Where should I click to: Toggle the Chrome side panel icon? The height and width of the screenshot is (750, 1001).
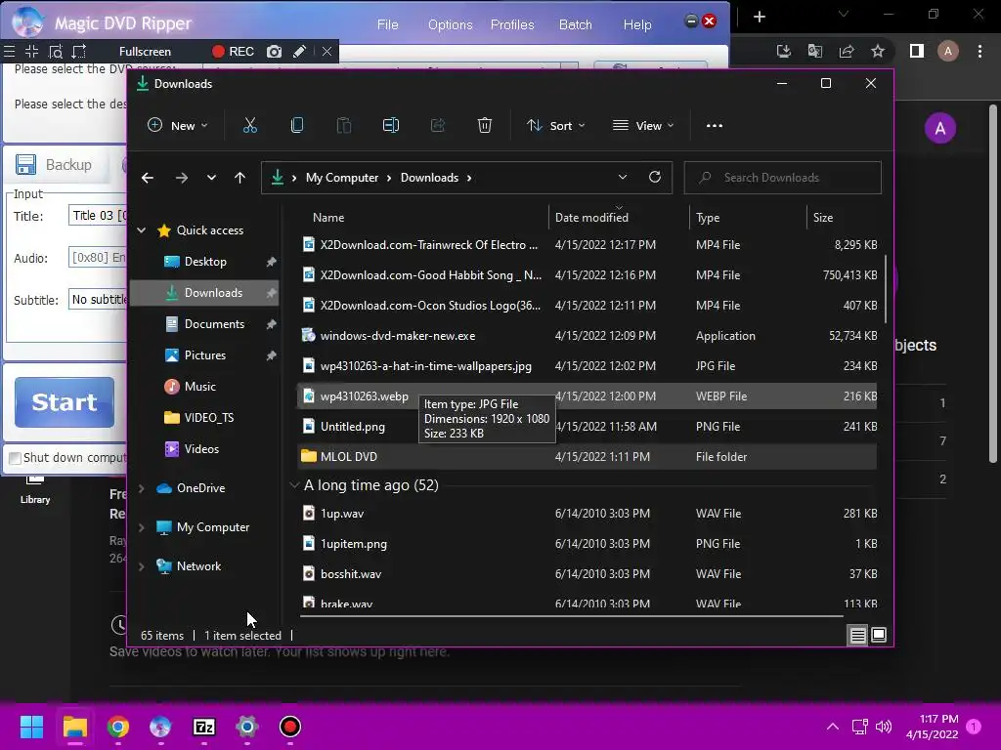(917, 51)
